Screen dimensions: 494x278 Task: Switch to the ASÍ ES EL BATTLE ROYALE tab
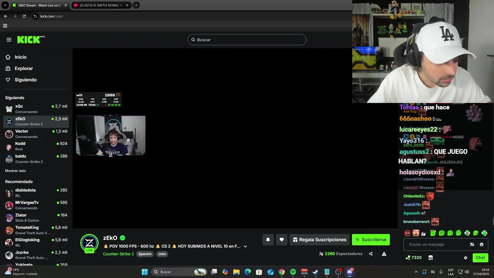tap(100, 5)
